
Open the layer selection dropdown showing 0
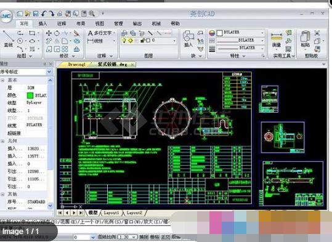click(x=148, y=40)
